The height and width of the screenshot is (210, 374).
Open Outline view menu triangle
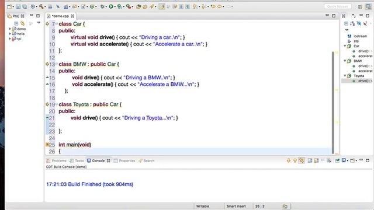tap(347, 30)
